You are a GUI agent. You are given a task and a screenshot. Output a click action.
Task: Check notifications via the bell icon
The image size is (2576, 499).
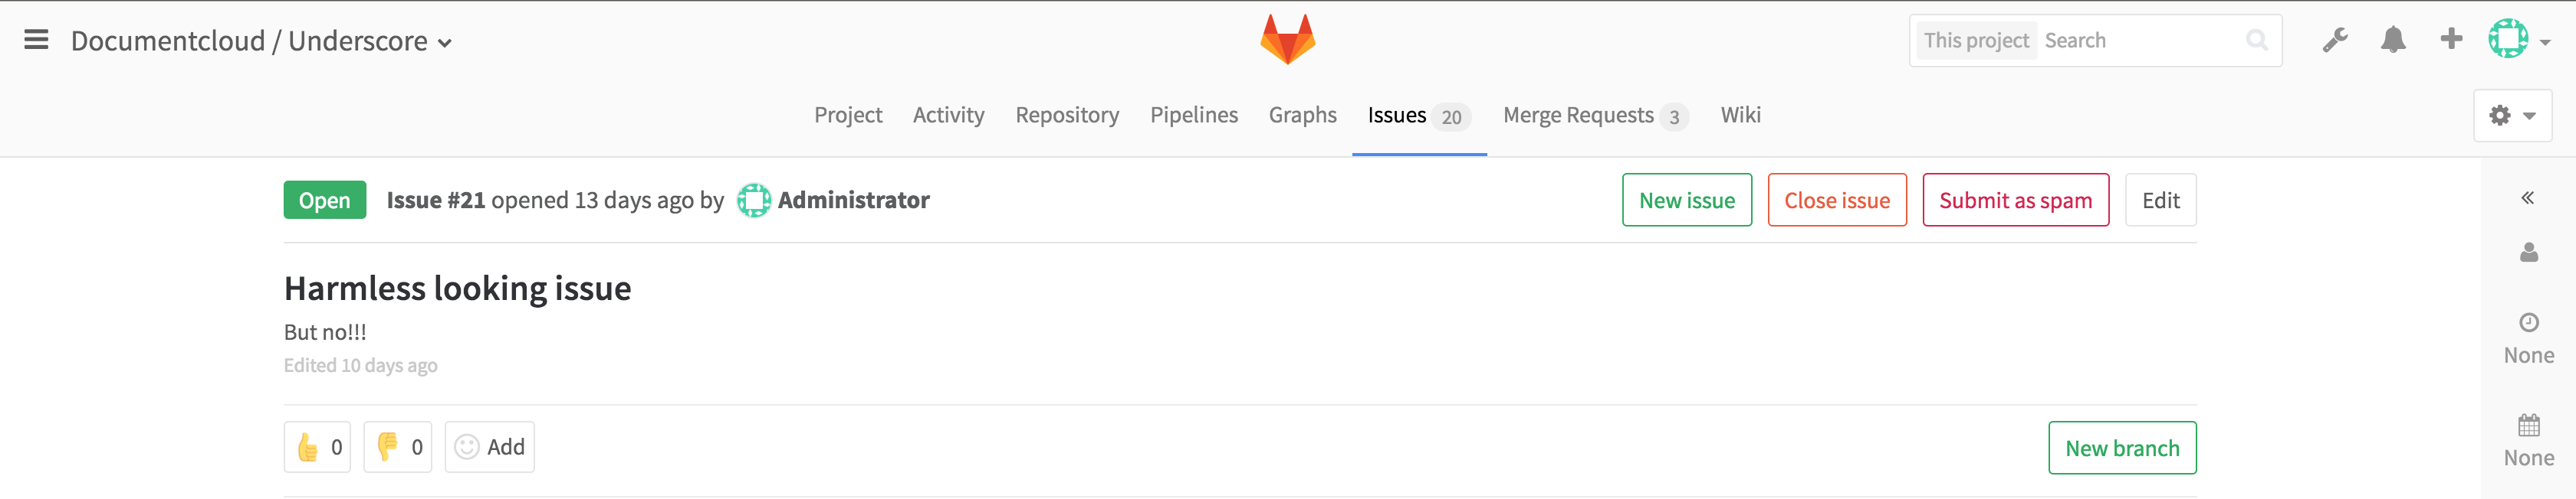pos(2393,40)
